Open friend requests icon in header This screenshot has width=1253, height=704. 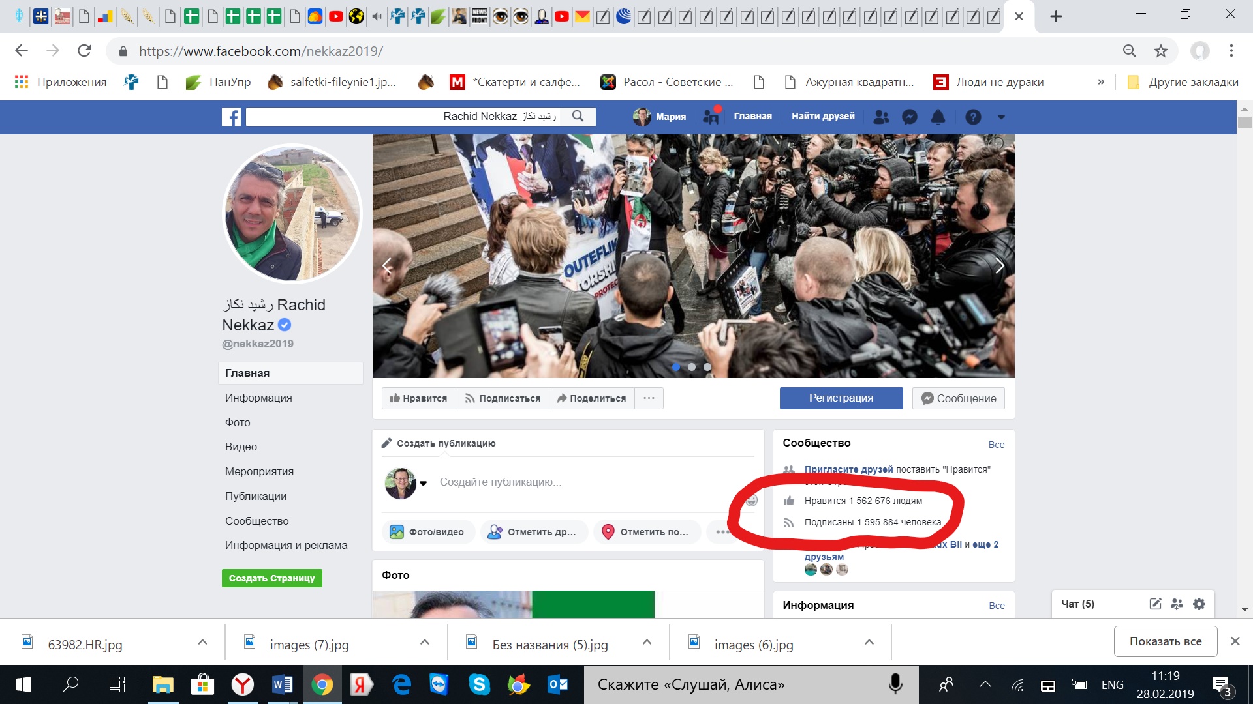click(x=881, y=117)
